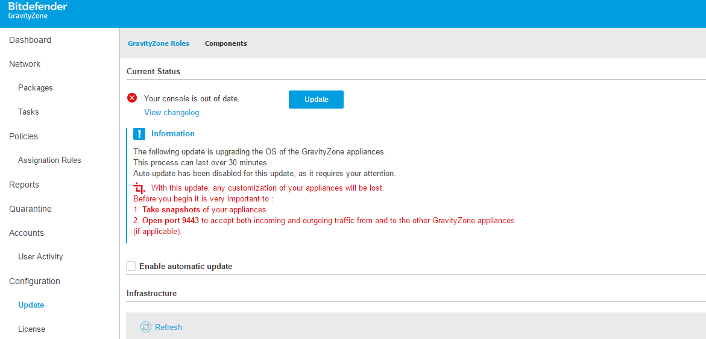Open Dashboard in the sidebar
This screenshot has width=706, height=339.
click(30, 40)
